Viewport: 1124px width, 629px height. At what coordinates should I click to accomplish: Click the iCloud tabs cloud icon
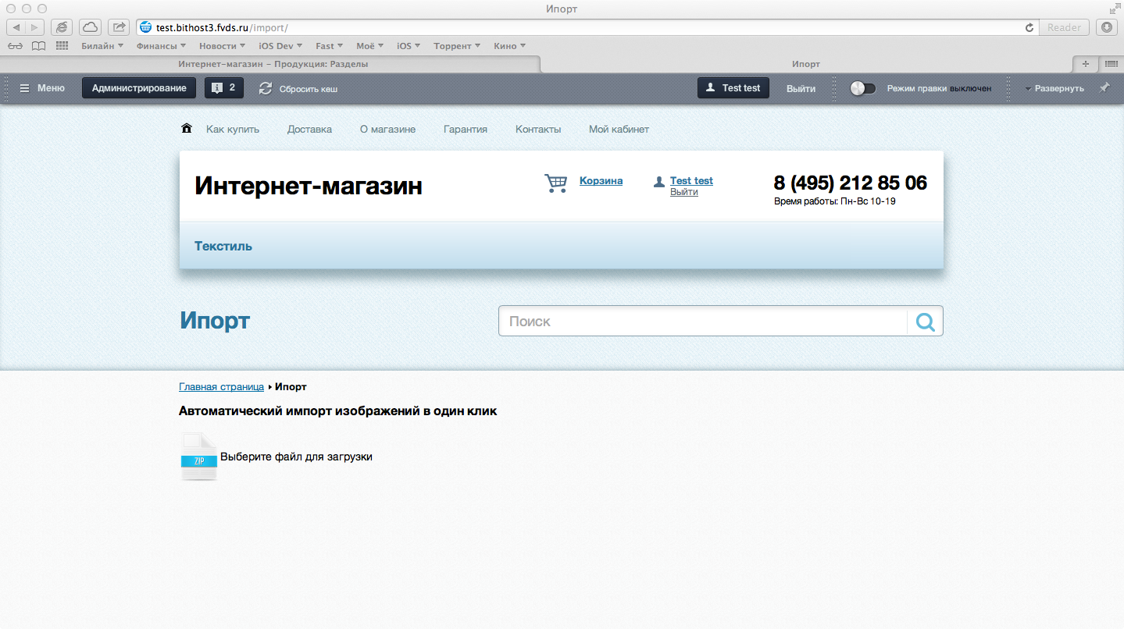tap(90, 27)
